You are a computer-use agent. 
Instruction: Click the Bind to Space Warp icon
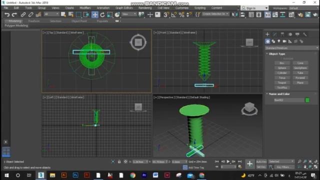[38, 14]
